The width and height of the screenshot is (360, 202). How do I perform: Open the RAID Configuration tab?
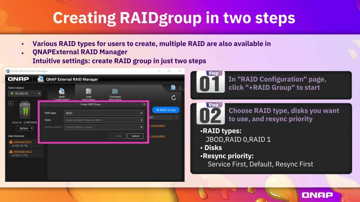(x=61, y=94)
